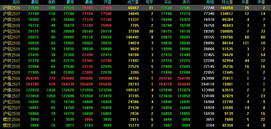Select the 沪铅2507 contract name

click(12, 108)
